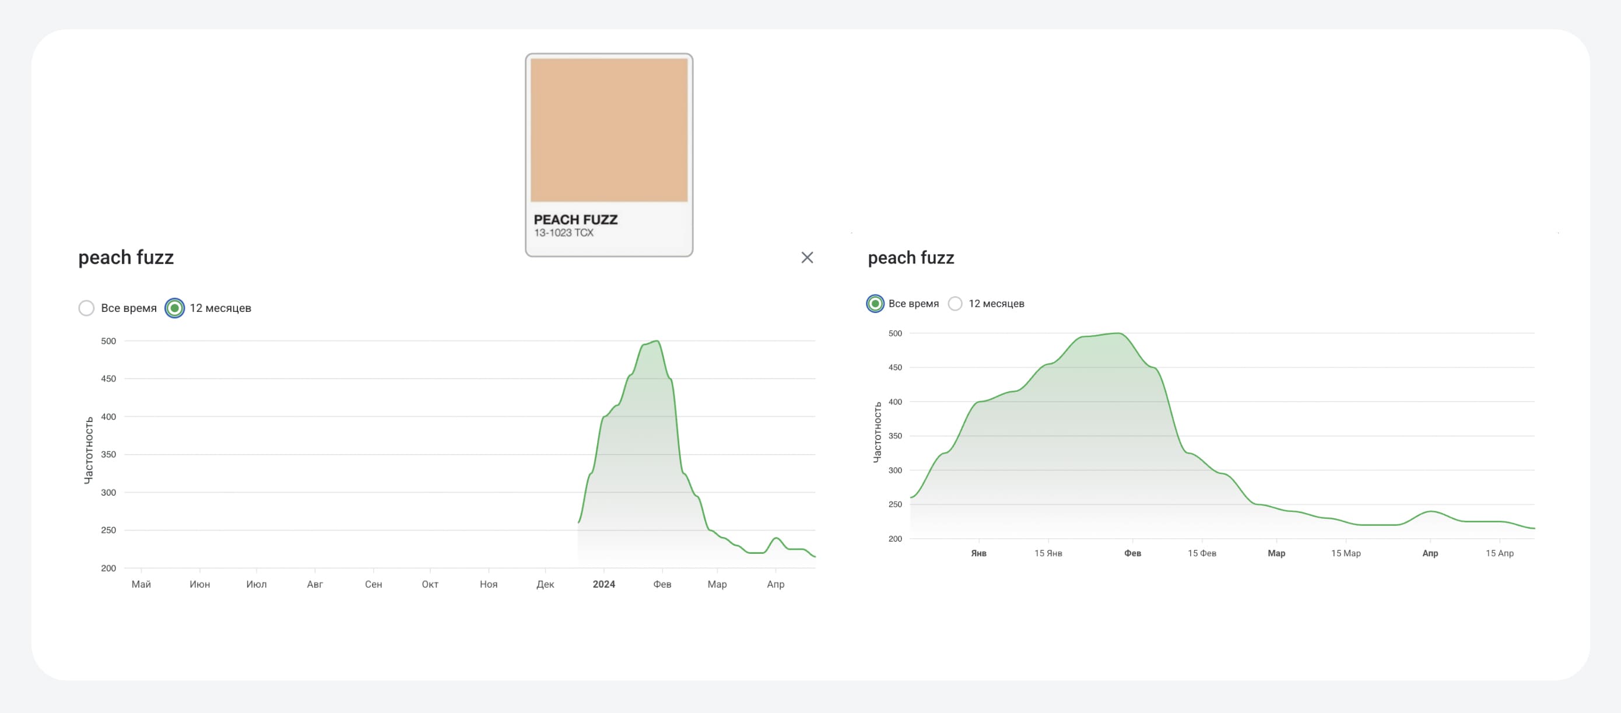Viewport: 1621px width, 713px height.
Task: Select '12 месяцев' in the right chart
Action: tap(955, 303)
